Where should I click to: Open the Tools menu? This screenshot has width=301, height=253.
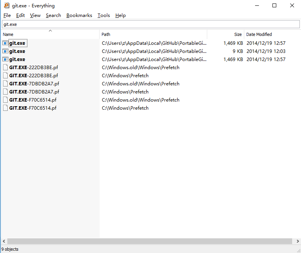pyautogui.click(x=104, y=15)
